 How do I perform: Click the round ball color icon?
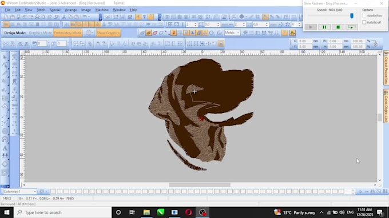[x=241, y=17]
